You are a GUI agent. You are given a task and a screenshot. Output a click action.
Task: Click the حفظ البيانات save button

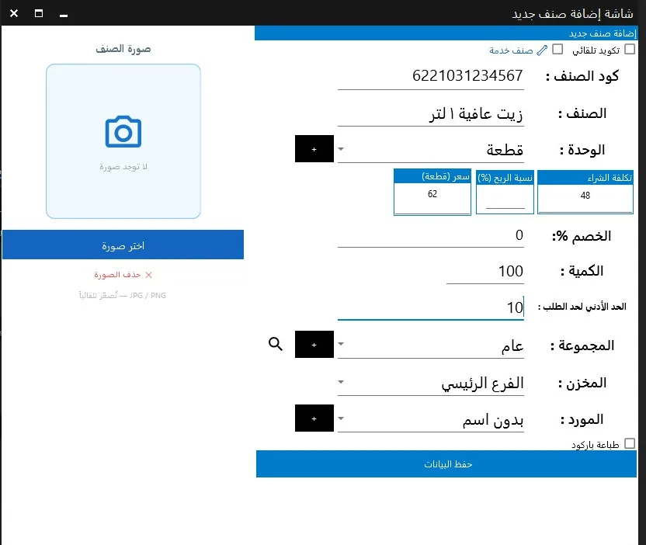446,463
